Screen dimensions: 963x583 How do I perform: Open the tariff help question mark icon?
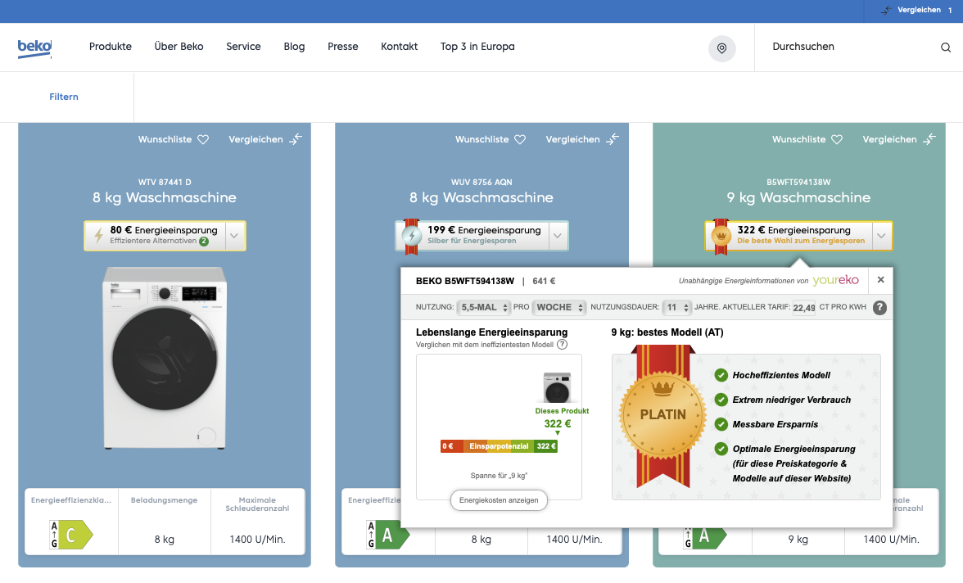(879, 308)
